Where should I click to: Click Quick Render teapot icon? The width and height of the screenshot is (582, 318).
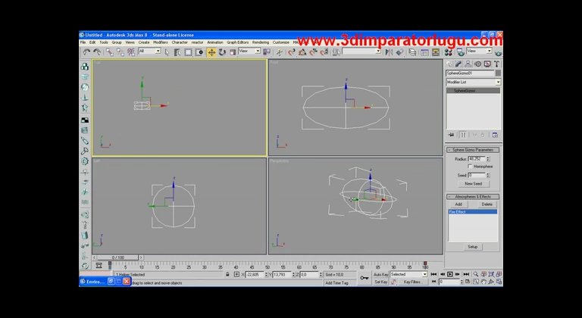(498, 53)
